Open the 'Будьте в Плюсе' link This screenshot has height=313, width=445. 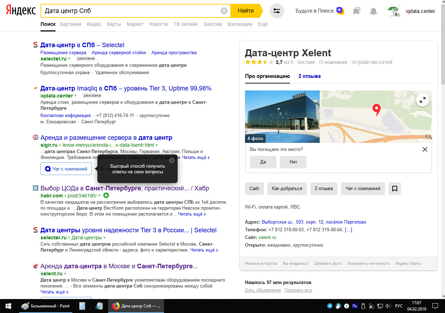pyautogui.click(x=314, y=11)
